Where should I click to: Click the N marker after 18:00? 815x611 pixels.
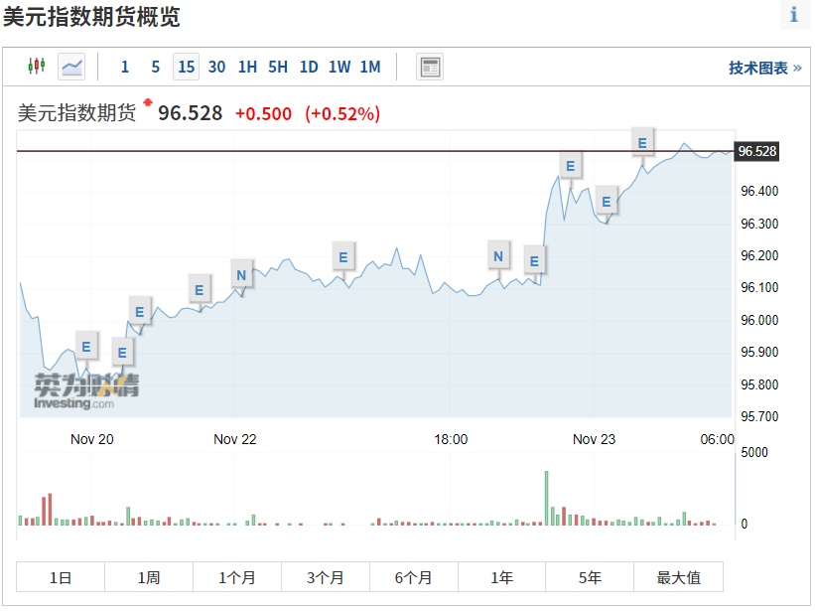point(498,257)
